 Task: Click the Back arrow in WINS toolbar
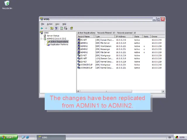(42, 28)
